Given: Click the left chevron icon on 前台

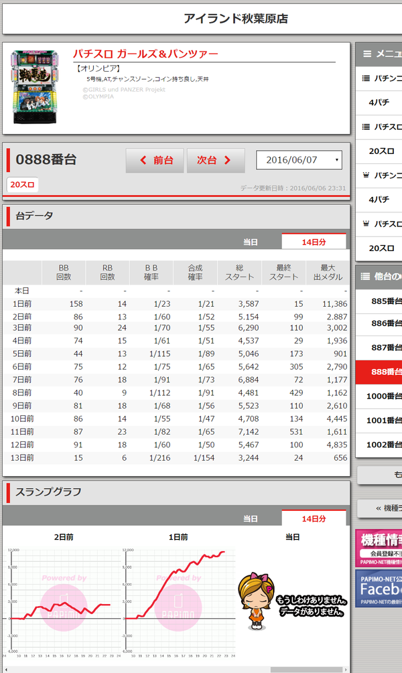Looking at the screenshot, I should pyautogui.click(x=143, y=161).
